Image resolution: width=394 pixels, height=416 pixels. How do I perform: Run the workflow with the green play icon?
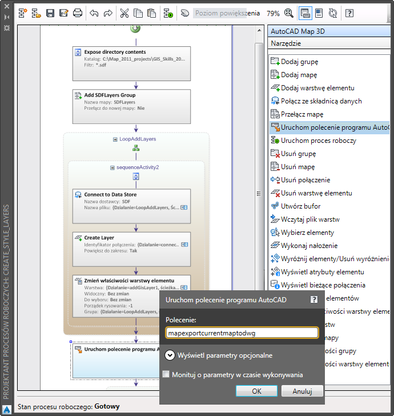coord(168,13)
